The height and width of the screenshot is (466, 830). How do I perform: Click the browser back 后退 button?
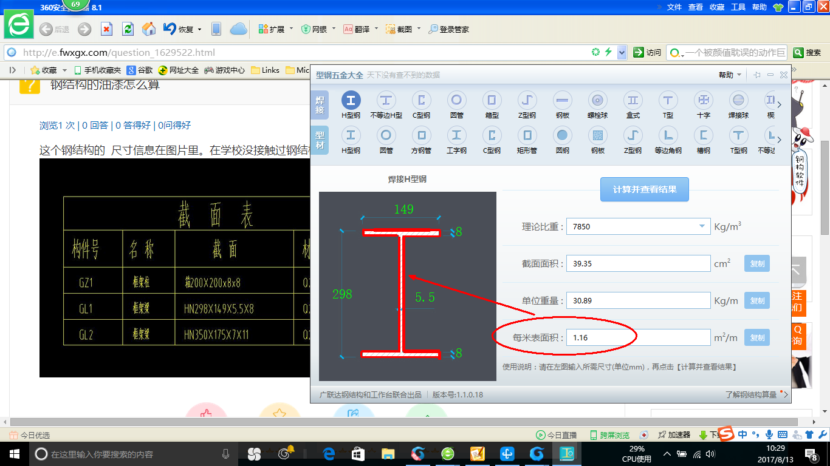pos(54,29)
